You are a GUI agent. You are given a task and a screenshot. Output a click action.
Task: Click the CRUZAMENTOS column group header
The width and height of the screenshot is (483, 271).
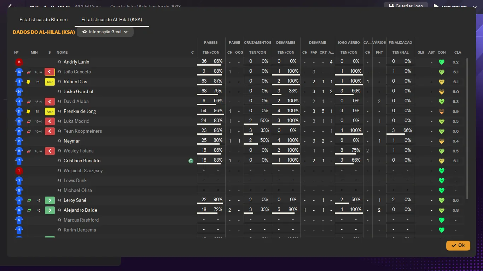(258, 43)
